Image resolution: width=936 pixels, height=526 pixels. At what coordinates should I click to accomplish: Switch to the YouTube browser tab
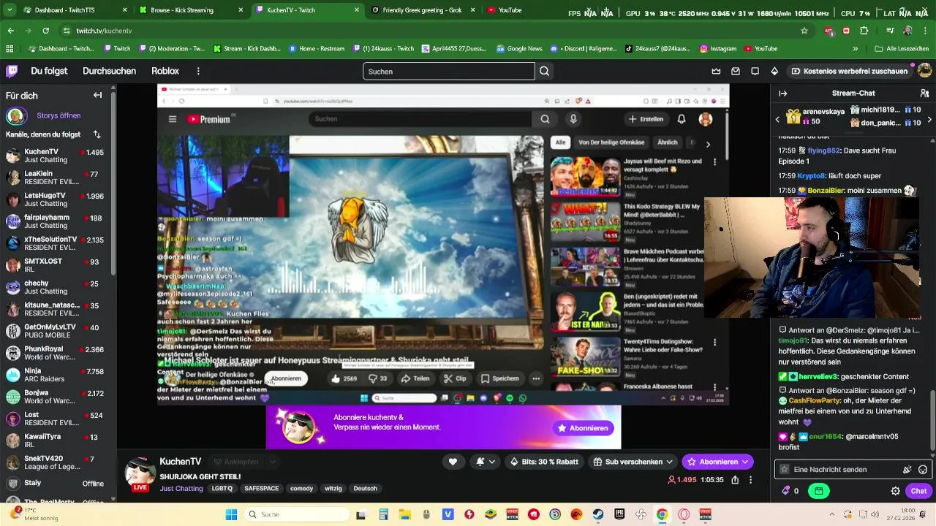point(510,10)
